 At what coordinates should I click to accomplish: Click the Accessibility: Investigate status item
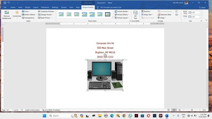(51, 110)
